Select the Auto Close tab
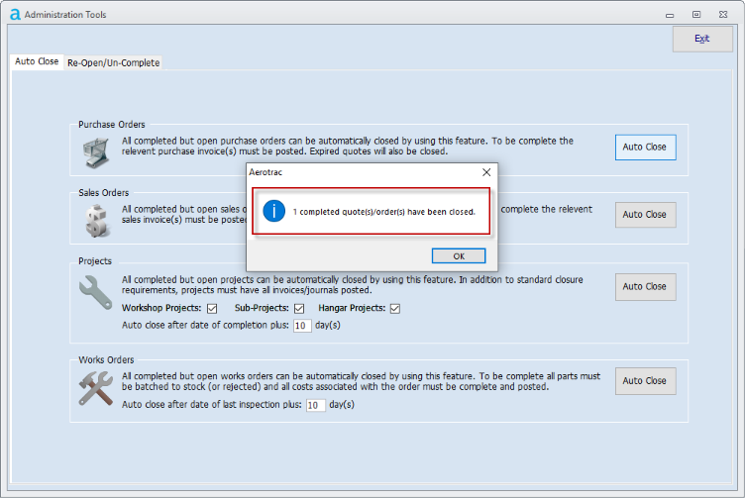This screenshot has height=498, width=745. point(37,61)
